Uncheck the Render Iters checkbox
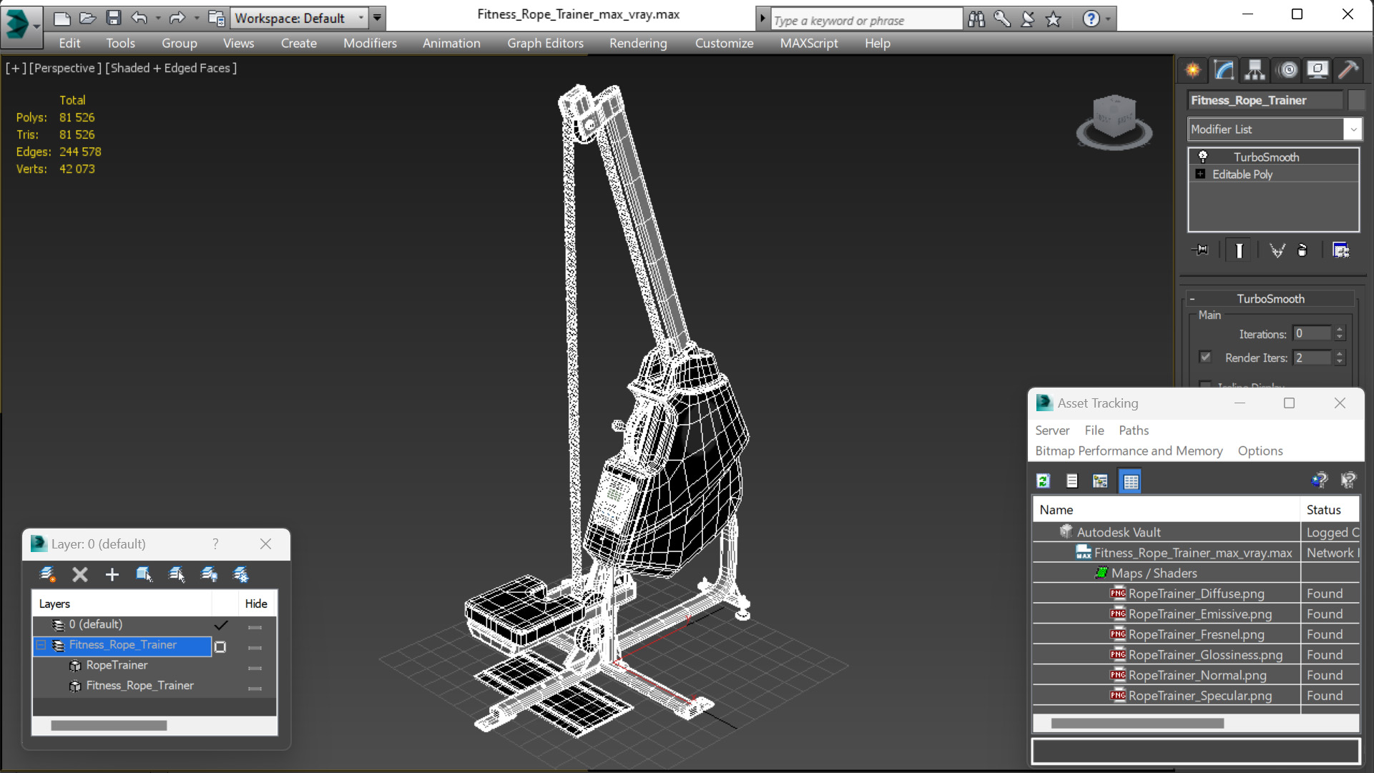Screen dimensions: 1374x773 click(x=1205, y=357)
